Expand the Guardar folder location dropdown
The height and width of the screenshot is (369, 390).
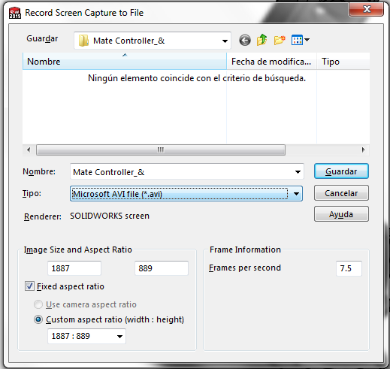[225, 41]
